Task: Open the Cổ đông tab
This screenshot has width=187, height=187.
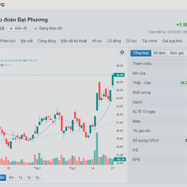Action: pos(114,41)
